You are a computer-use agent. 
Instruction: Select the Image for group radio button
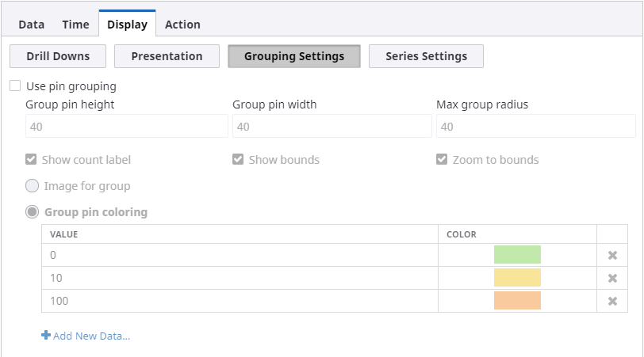click(x=33, y=186)
